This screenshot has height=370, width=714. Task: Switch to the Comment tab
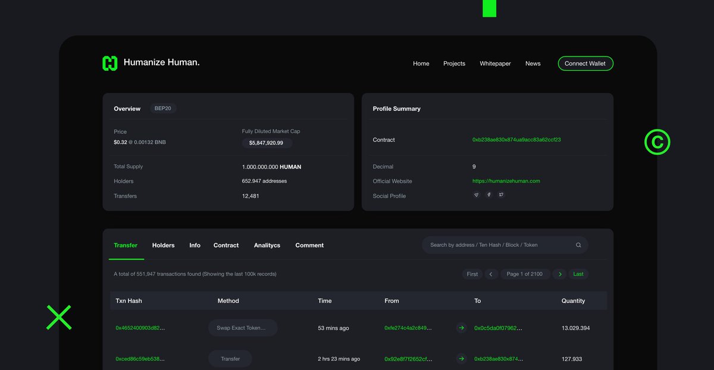[309, 245]
